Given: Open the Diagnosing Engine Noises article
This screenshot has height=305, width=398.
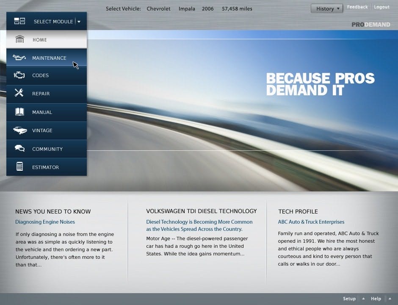Looking at the screenshot, I should click(x=45, y=222).
